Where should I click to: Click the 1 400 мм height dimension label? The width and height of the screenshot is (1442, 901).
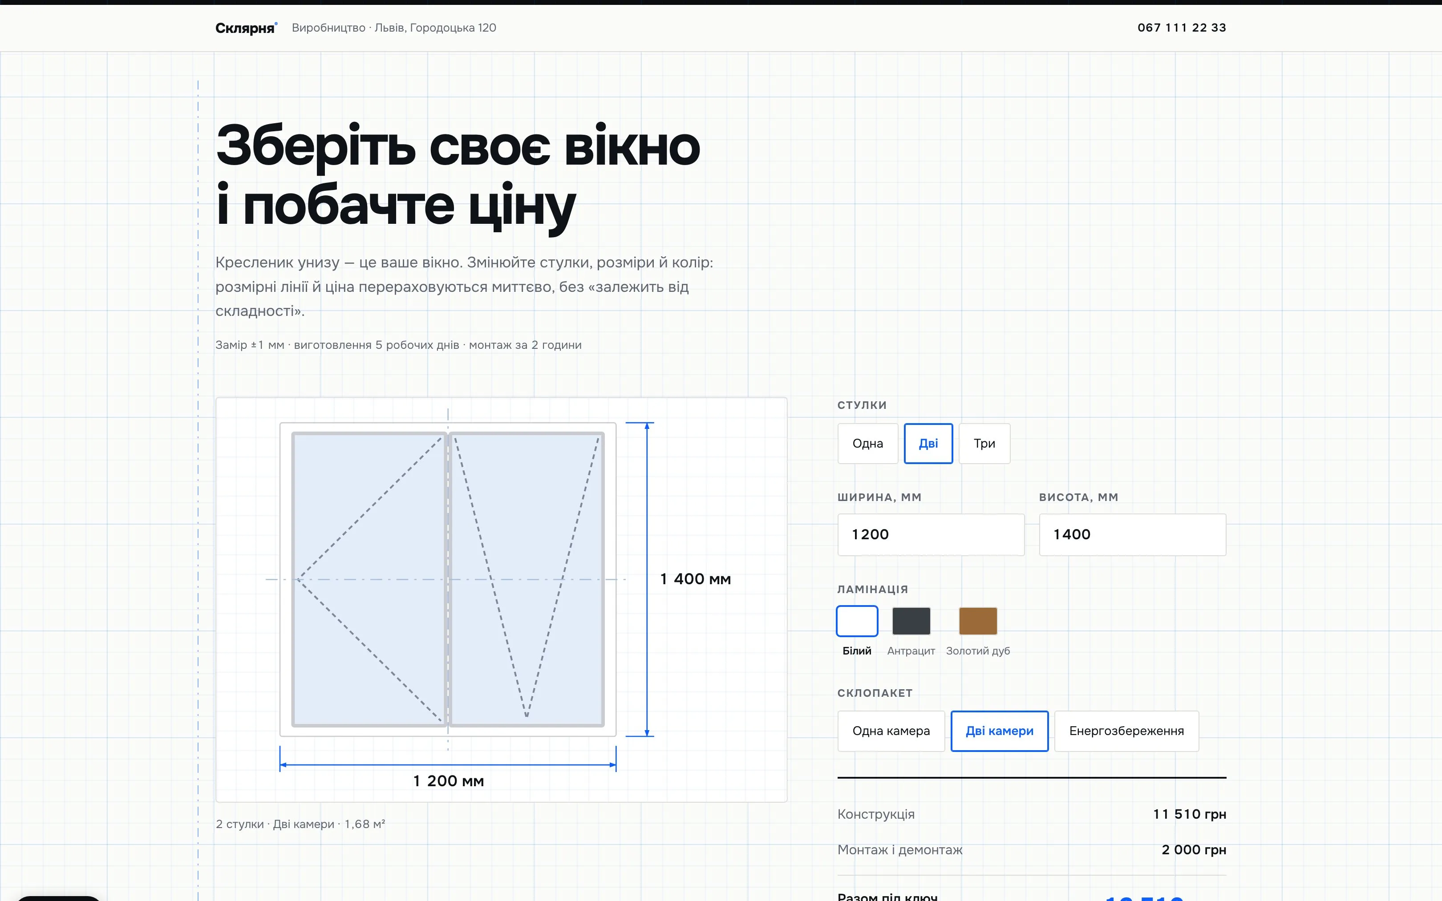tap(695, 579)
